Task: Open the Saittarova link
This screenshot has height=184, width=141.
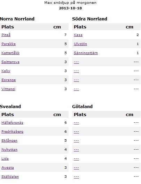Action: pos(10,62)
